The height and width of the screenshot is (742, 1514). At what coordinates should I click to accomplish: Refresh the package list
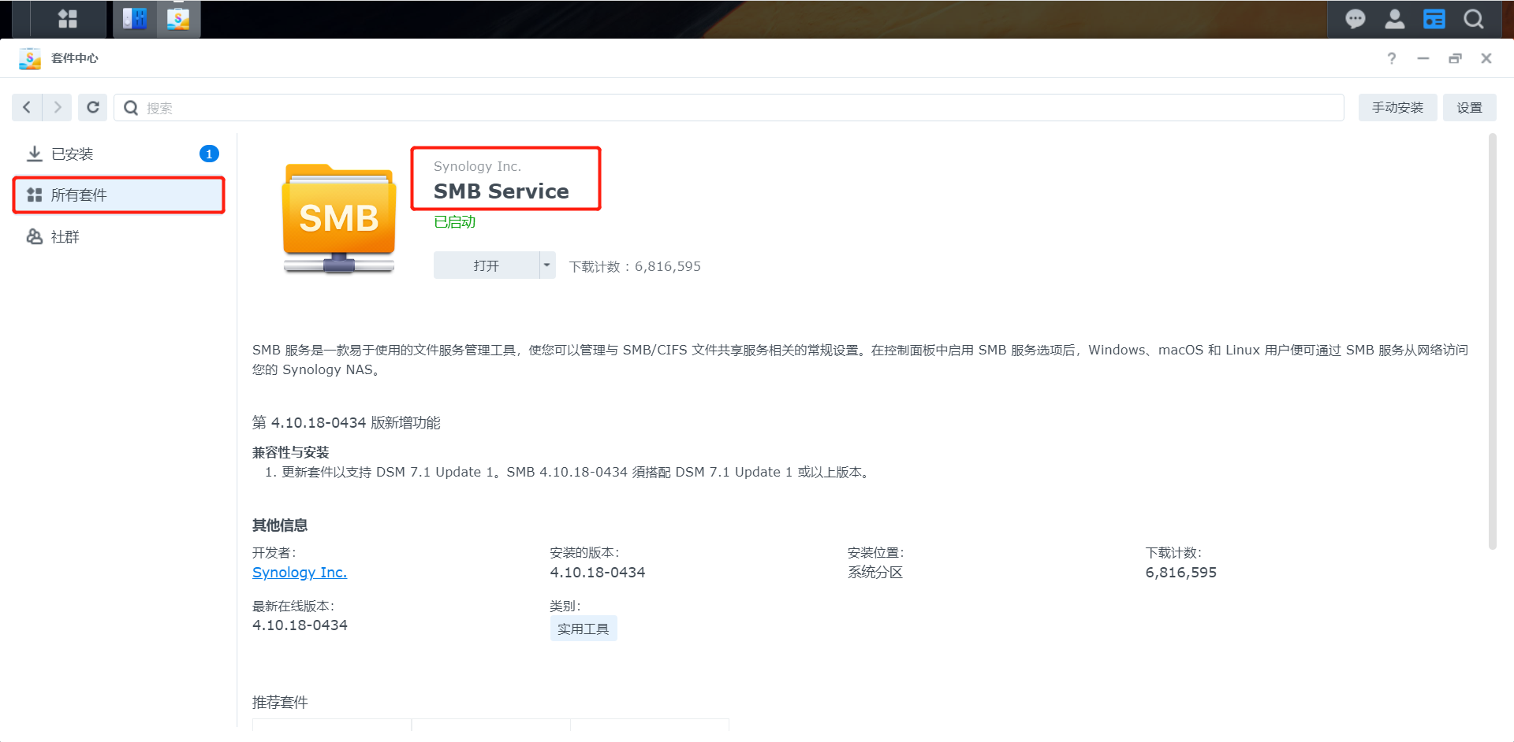coord(92,107)
